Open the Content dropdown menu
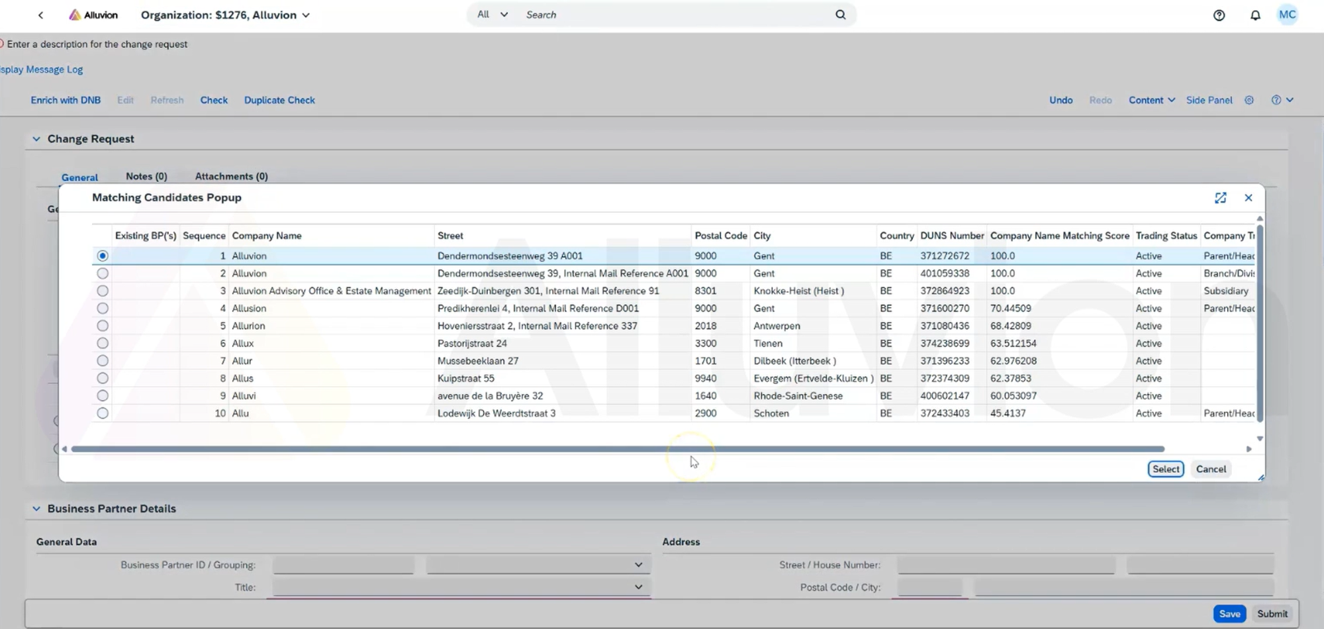Image resolution: width=1324 pixels, height=629 pixels. click(1151, 100)
